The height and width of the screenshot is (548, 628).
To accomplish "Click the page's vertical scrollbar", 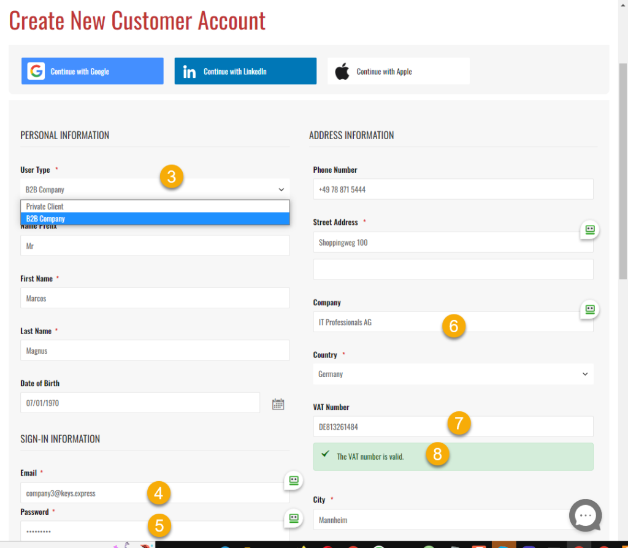I will [x=622, y=172].
